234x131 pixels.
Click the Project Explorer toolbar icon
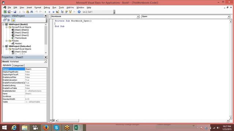pos(62,12)
